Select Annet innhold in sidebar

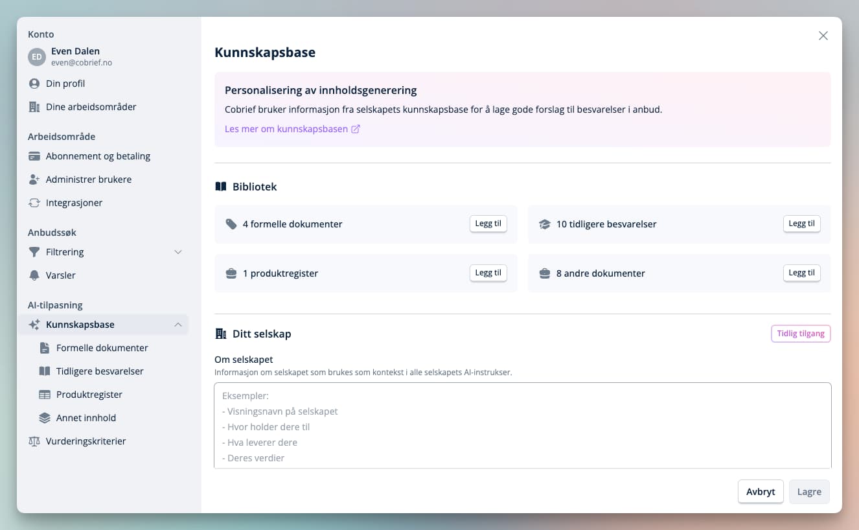point(86,418)
